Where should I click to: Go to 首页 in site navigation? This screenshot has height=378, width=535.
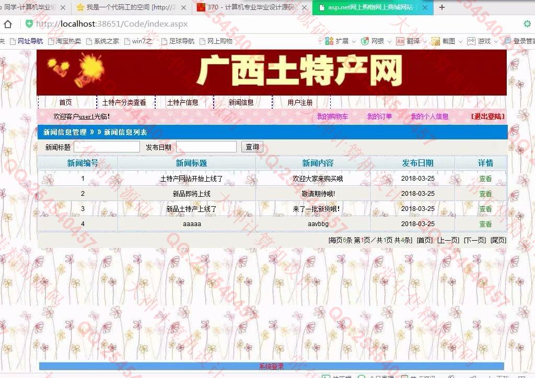tap(65, 103)
